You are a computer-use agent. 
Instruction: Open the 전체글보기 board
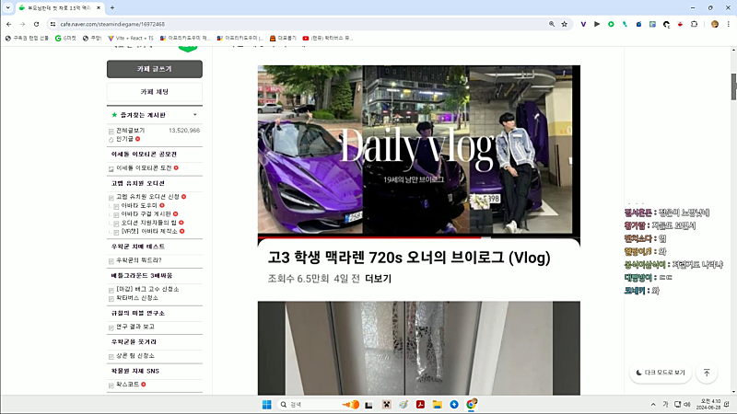(131, 131)
